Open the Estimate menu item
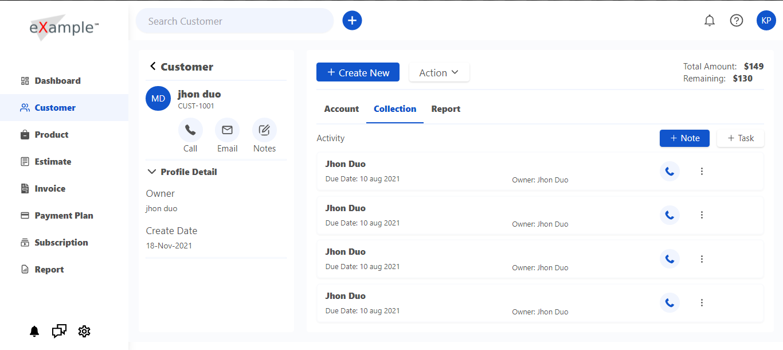The height and width of the screenshot is (350, 783). [64, 162]
